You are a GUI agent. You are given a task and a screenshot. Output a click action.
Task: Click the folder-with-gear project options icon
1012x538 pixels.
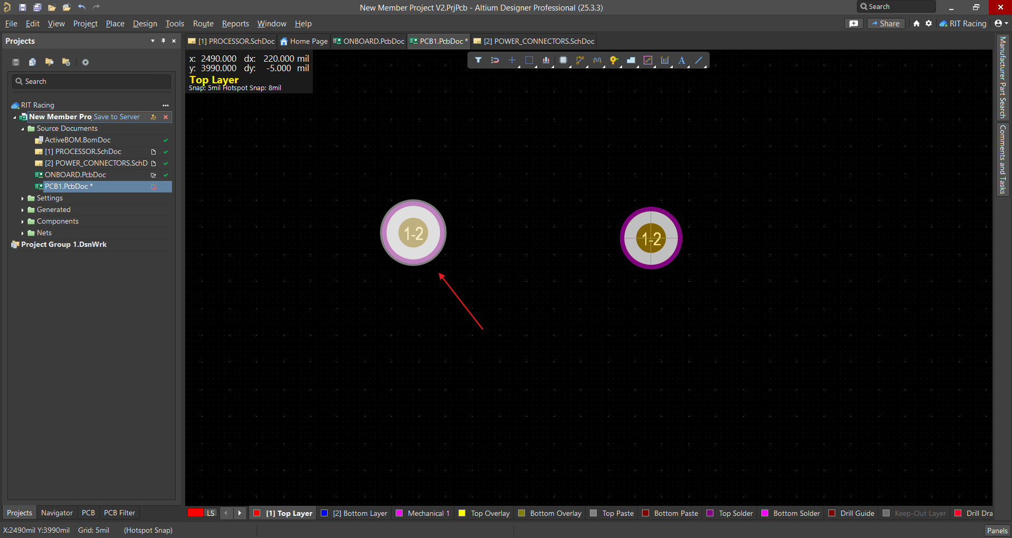pos(66,62)
